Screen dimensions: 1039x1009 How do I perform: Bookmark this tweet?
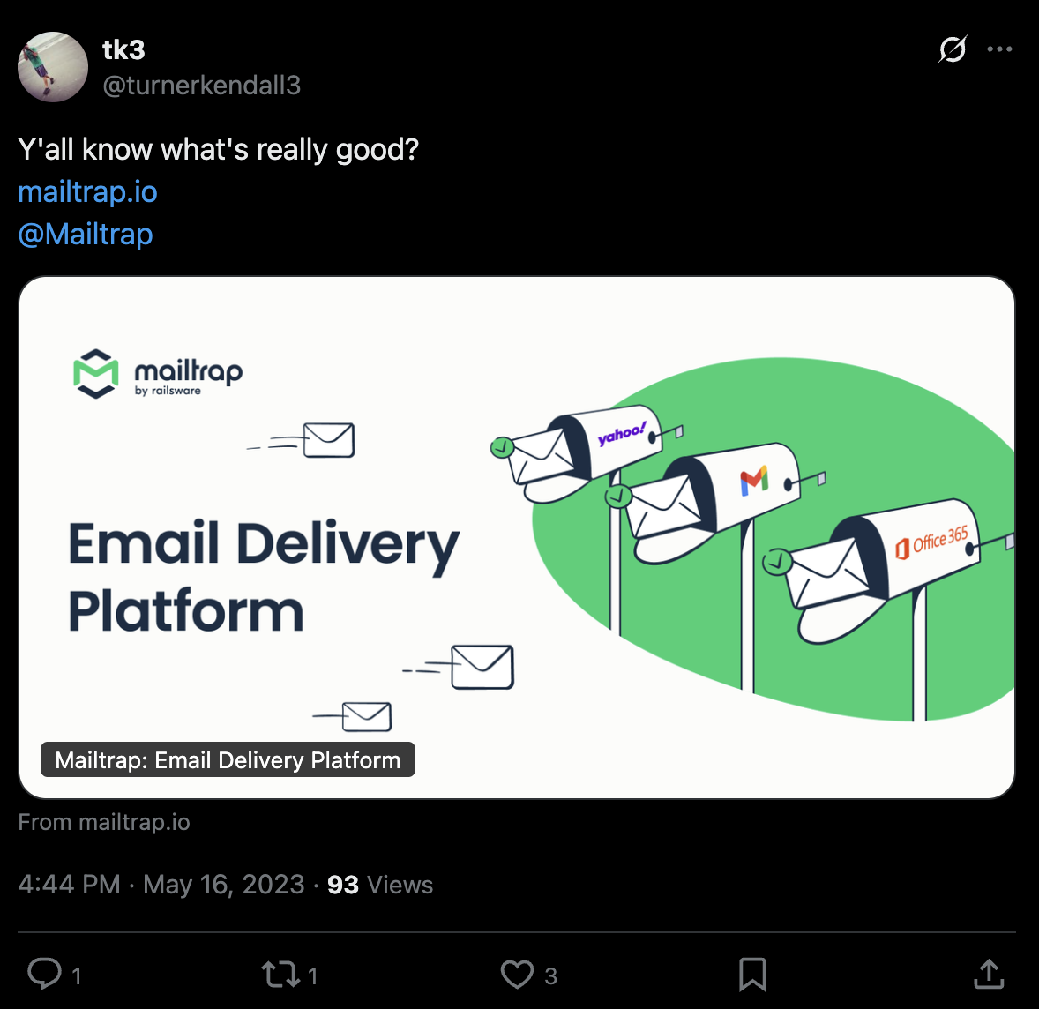(752, 975)
